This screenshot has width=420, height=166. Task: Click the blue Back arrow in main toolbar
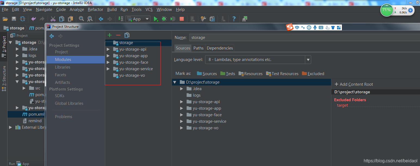101,19
